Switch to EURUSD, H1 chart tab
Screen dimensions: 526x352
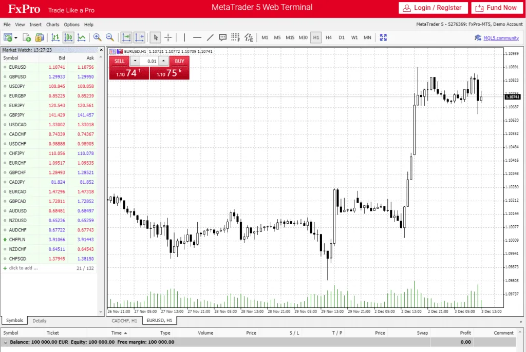159,321
